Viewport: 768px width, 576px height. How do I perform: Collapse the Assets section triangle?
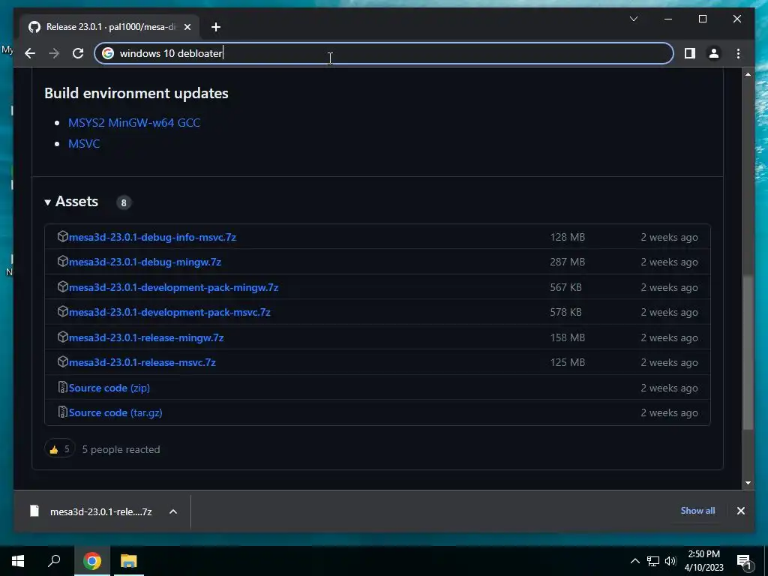47,202
